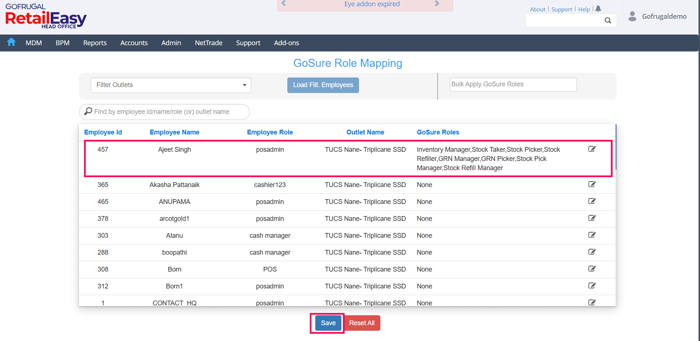Click the Save button
700x341 pixels.
tap(328, 323)
